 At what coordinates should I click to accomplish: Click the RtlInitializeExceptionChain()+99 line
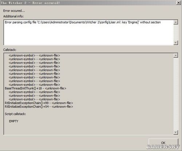click(39, 103)
